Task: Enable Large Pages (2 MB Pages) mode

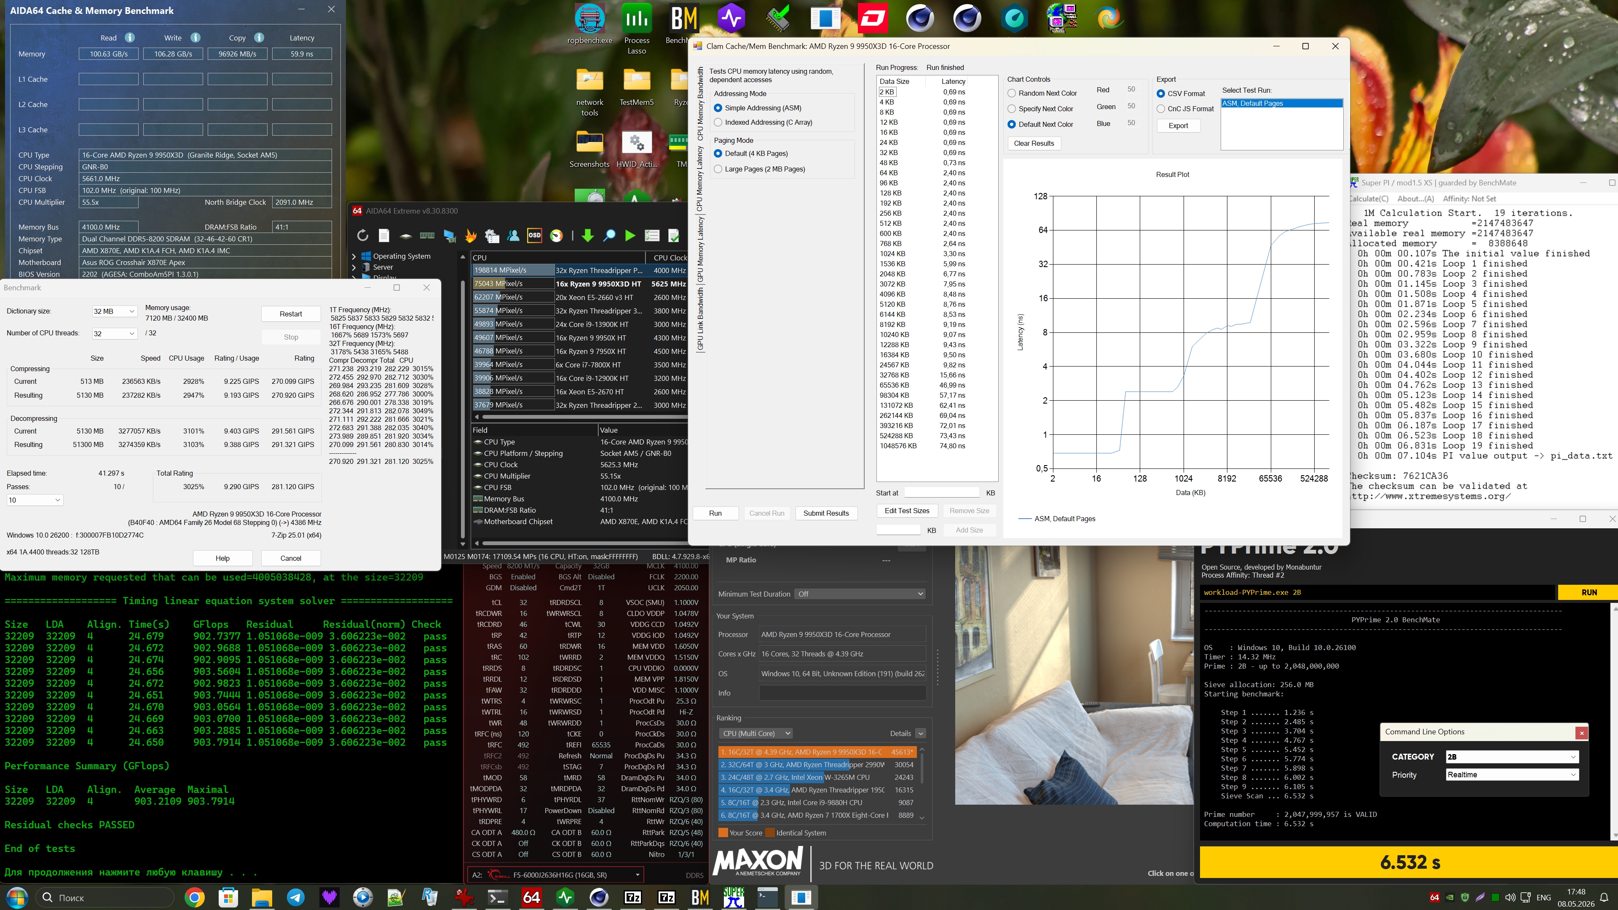Action: (759, 169)
